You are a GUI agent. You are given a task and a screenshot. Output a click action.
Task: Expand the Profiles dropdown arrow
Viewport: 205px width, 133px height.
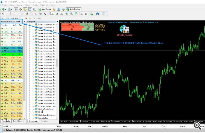click(x=11, y=10)
